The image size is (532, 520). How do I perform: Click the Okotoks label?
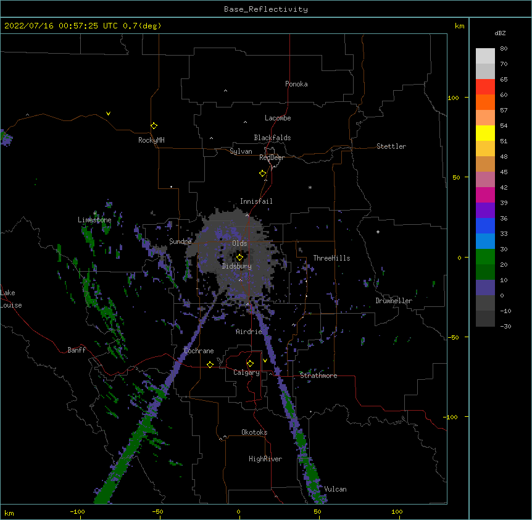254,432
